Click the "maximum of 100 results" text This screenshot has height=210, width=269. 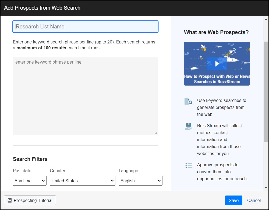(41, 48)
